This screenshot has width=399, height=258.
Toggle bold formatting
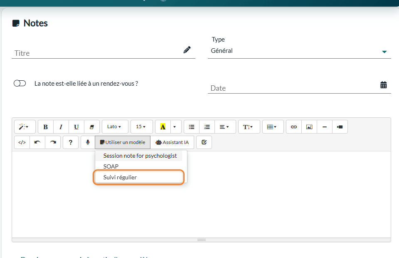pyautogui.click(x=46, y=127)
